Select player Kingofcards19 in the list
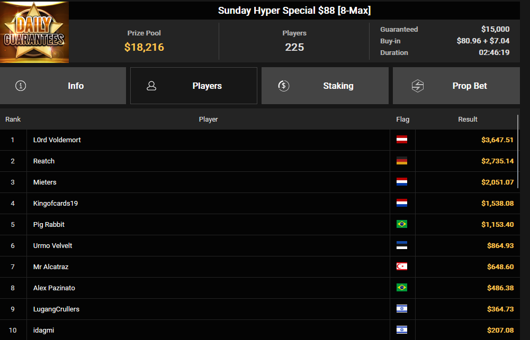This screenshot has width=530, height=340. [x=56, y=203]
